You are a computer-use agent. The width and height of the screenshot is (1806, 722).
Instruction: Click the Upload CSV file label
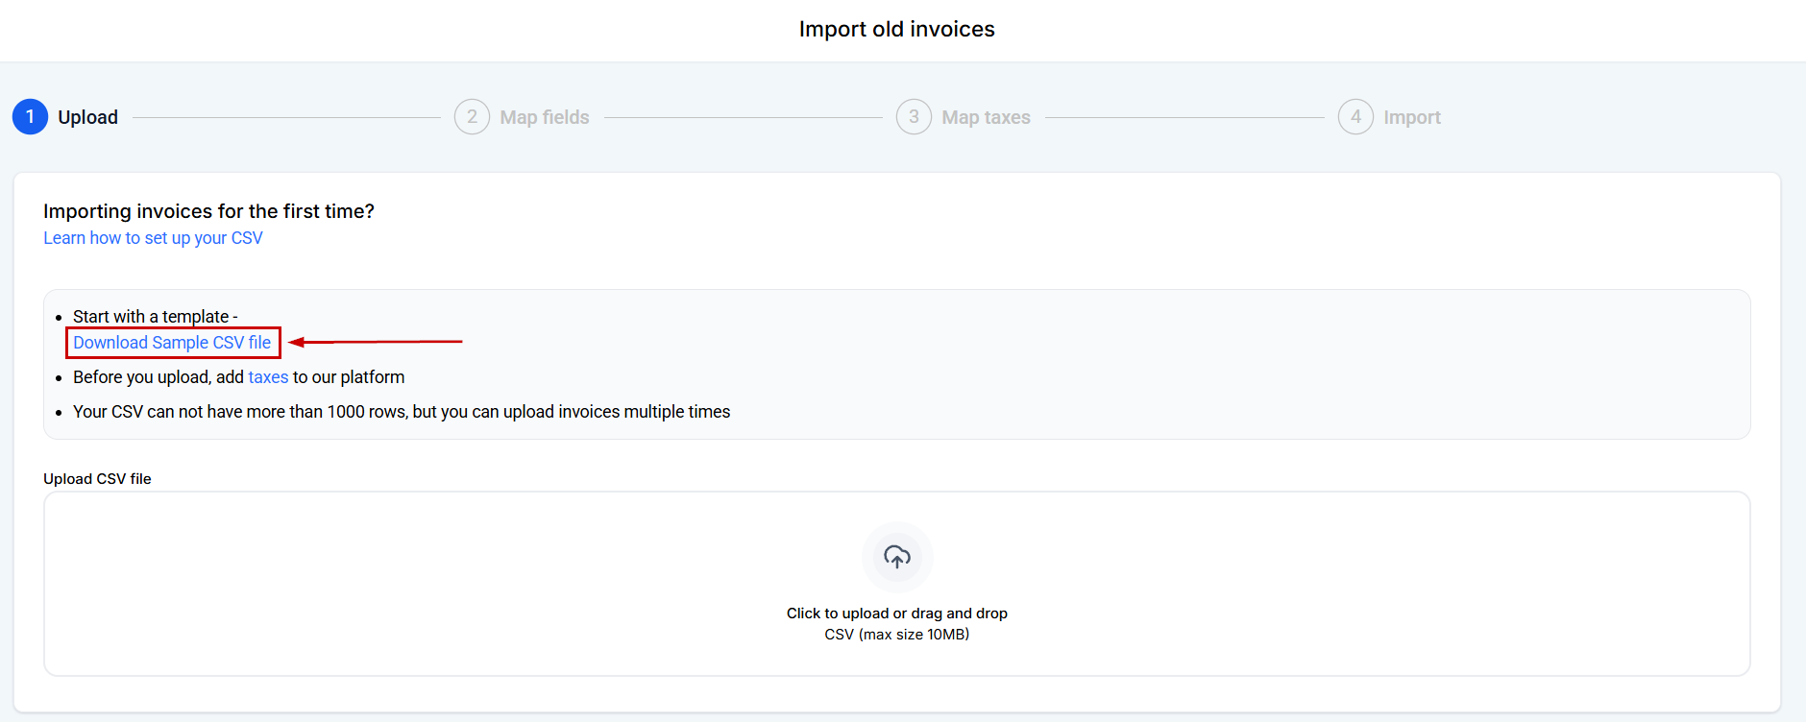click(x=97, y=479)
